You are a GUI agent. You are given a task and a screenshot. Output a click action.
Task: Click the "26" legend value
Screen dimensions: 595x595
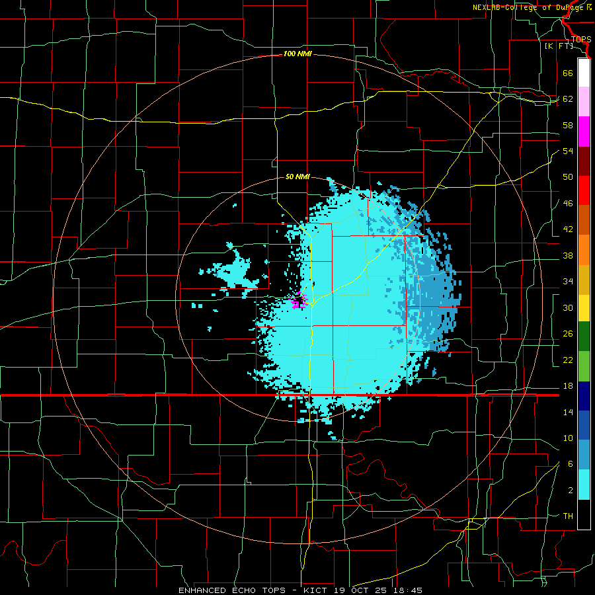[x=568, y=334]
